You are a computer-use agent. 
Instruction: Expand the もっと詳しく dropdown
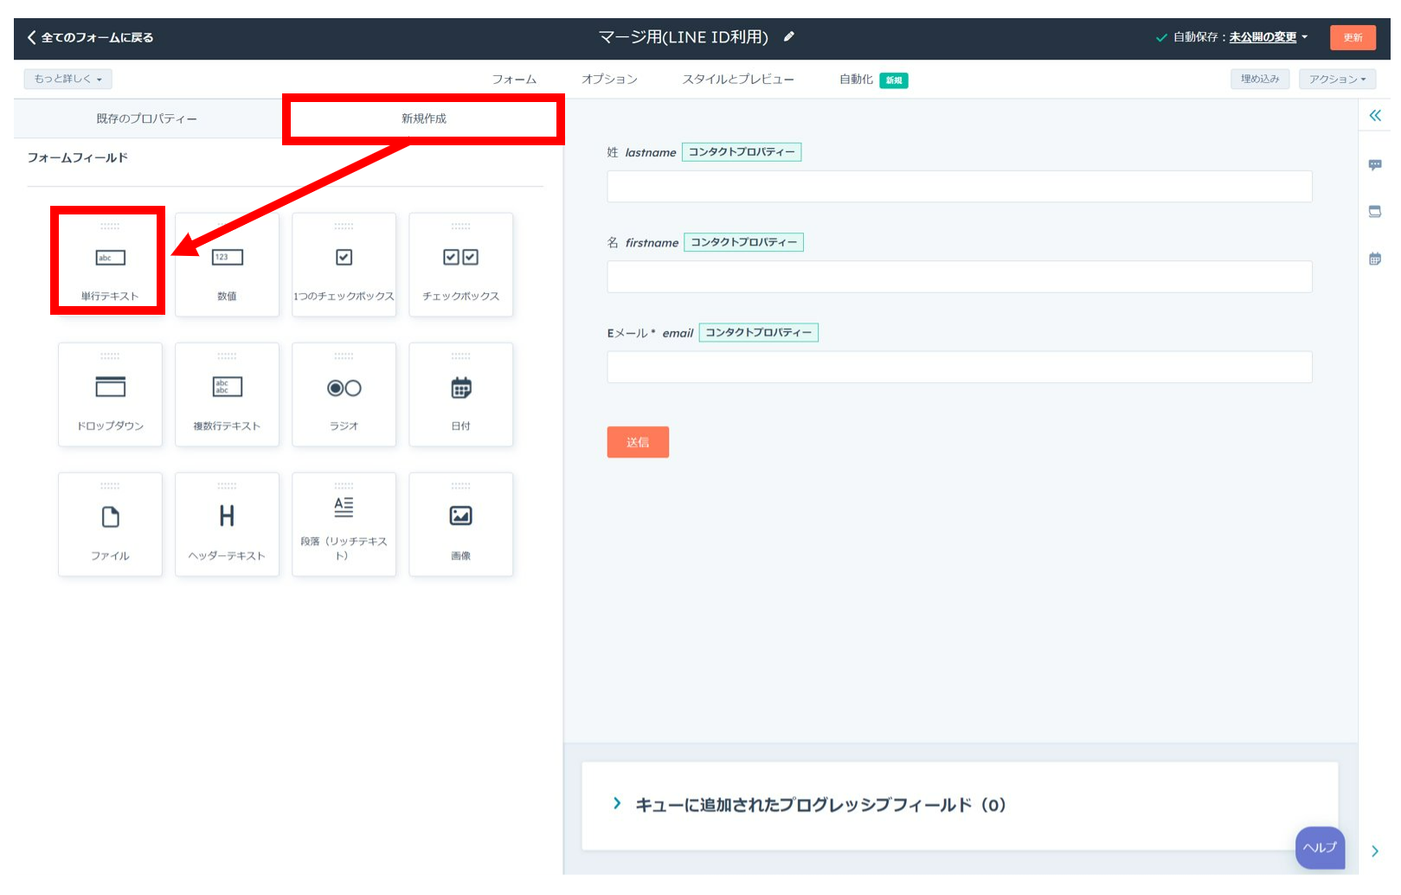[x=67, y=80]
